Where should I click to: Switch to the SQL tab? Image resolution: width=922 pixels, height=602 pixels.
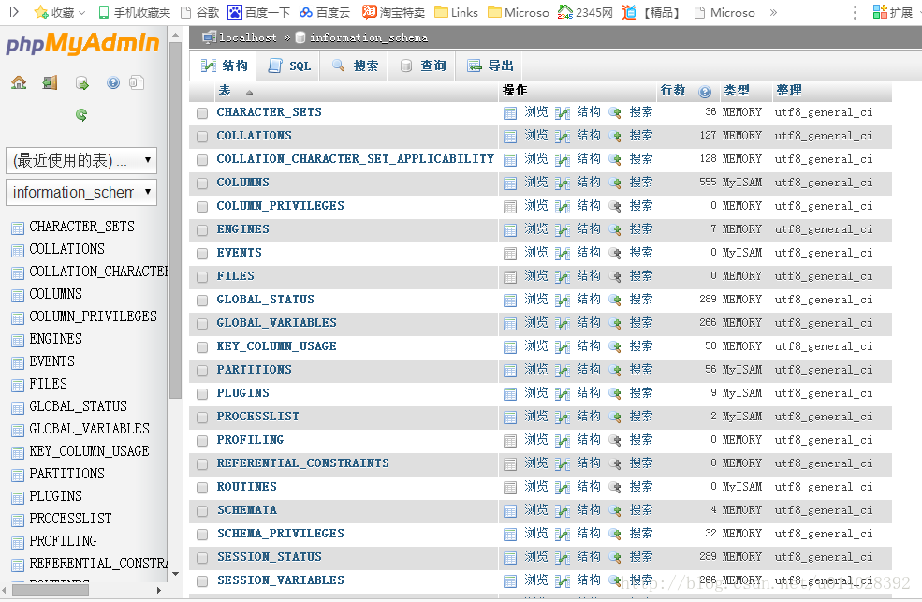pos(288,65)
